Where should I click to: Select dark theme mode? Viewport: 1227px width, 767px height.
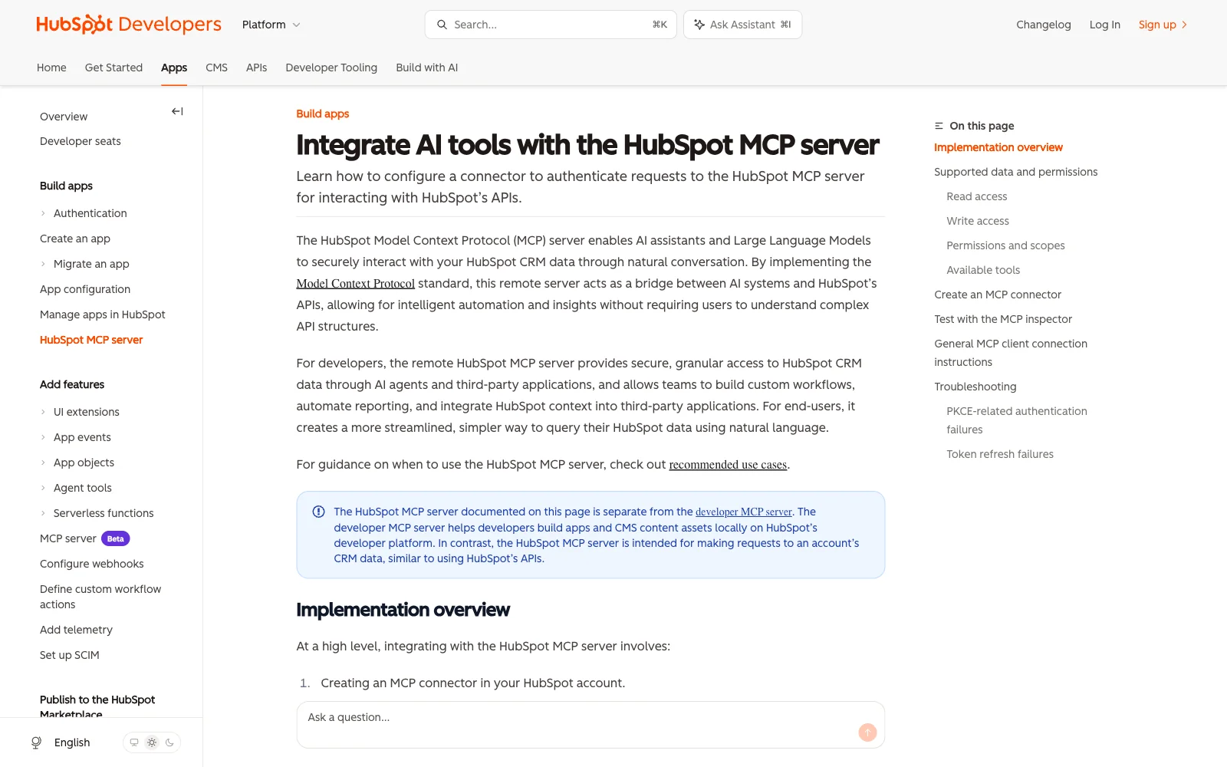[x=169, y=742]
